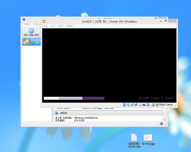Click the CentOS VM window title icon
The image size is (191, 152).
point(44,21)
